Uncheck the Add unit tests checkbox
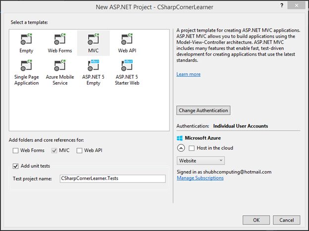This screenshot has width=309, height=231. click(x=16, y=167)
